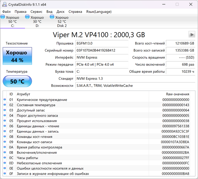This screenshot has height=179, width=198.
Task: Click total host writes value 1353386 GB
Action: tap(181, 50)
